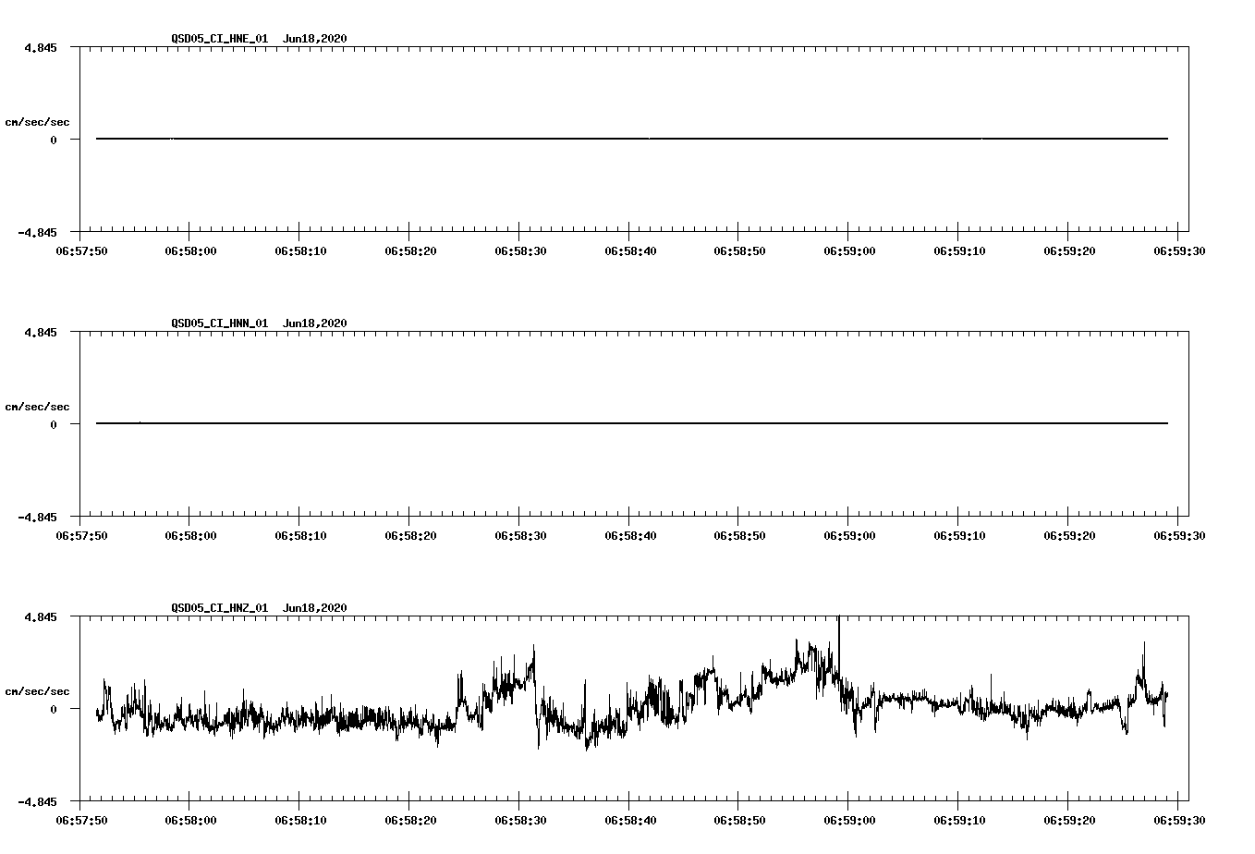
Task: Click the QSD05_CI_HNN_01 channel title
Action: click(x=220, y=323)
